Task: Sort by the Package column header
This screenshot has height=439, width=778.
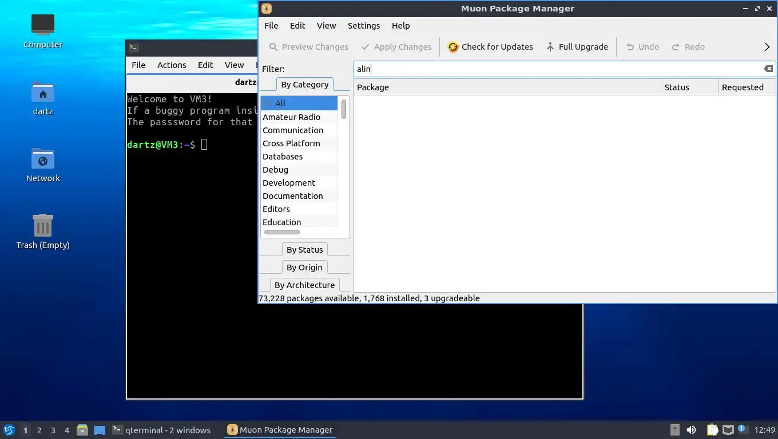Action: click(x=507, y=87)
